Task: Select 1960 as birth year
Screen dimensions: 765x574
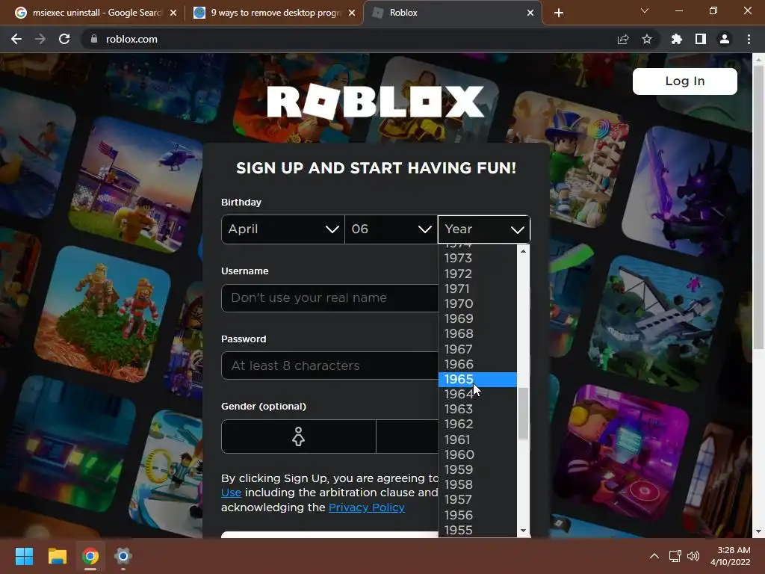Action: (477, 455)
